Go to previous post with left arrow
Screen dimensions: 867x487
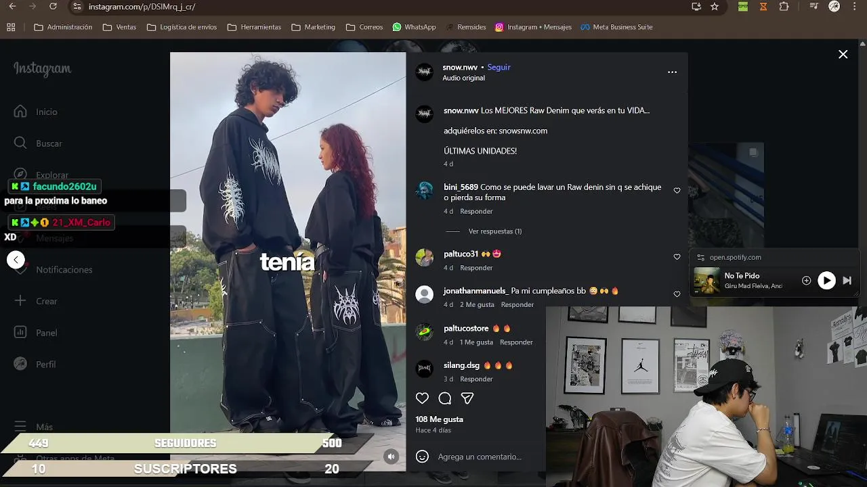pos(16,260)
